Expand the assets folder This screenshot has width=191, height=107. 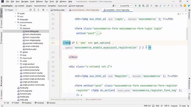pos(15,13)
